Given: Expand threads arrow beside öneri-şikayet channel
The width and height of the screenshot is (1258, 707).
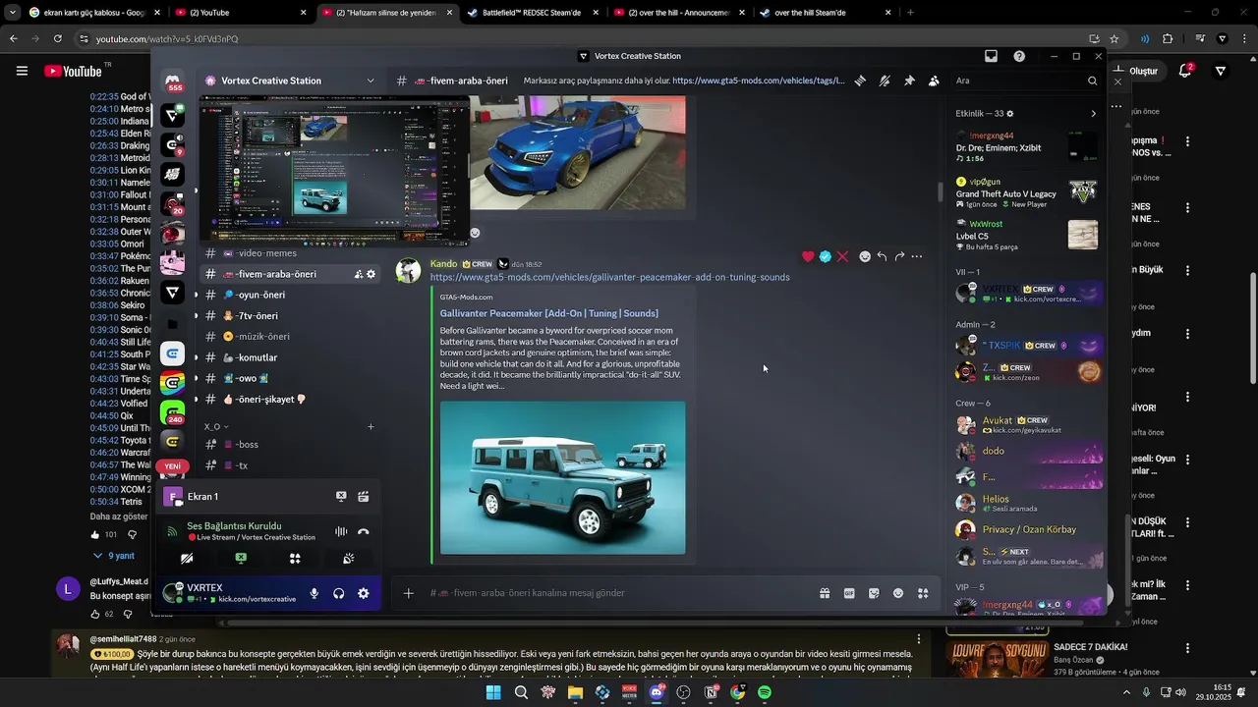Looking at the screenshot, I should 196,400.
